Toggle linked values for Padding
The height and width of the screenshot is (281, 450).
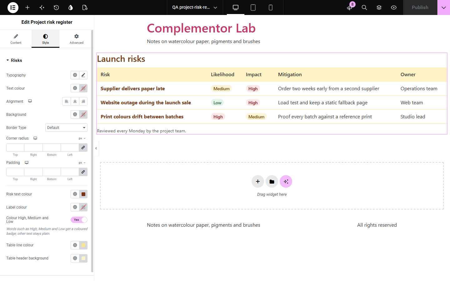83,172
